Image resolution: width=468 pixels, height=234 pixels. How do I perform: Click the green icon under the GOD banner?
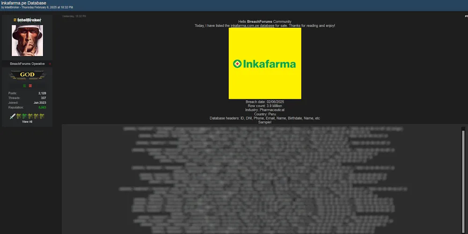click(24, 86)
